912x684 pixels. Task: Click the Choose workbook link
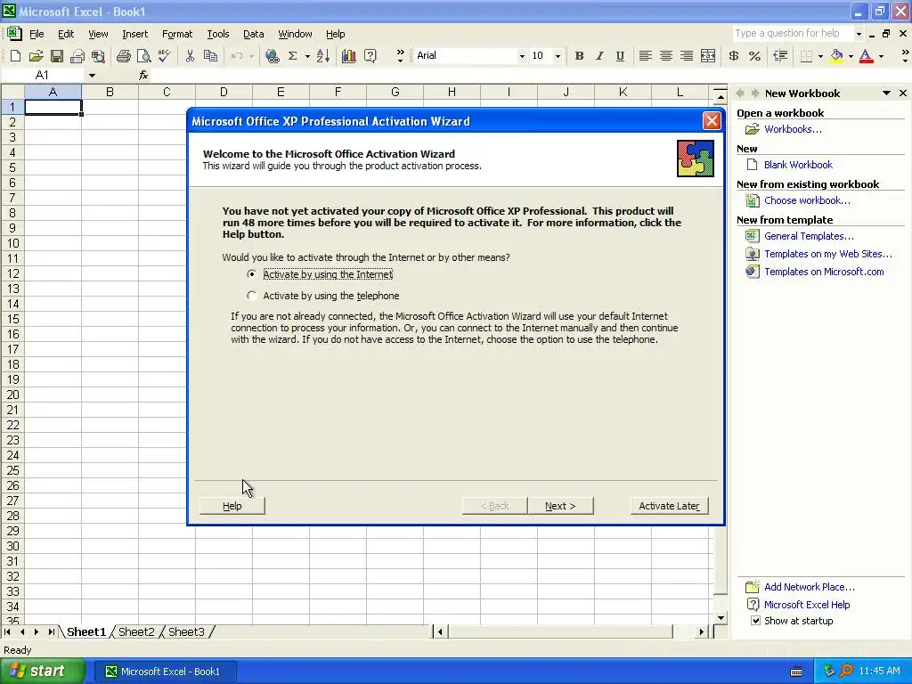click(x=807, y=200)
